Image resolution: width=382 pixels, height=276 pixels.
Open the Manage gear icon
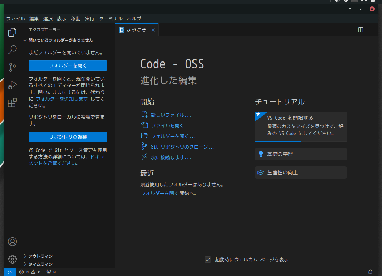point(12,259)
